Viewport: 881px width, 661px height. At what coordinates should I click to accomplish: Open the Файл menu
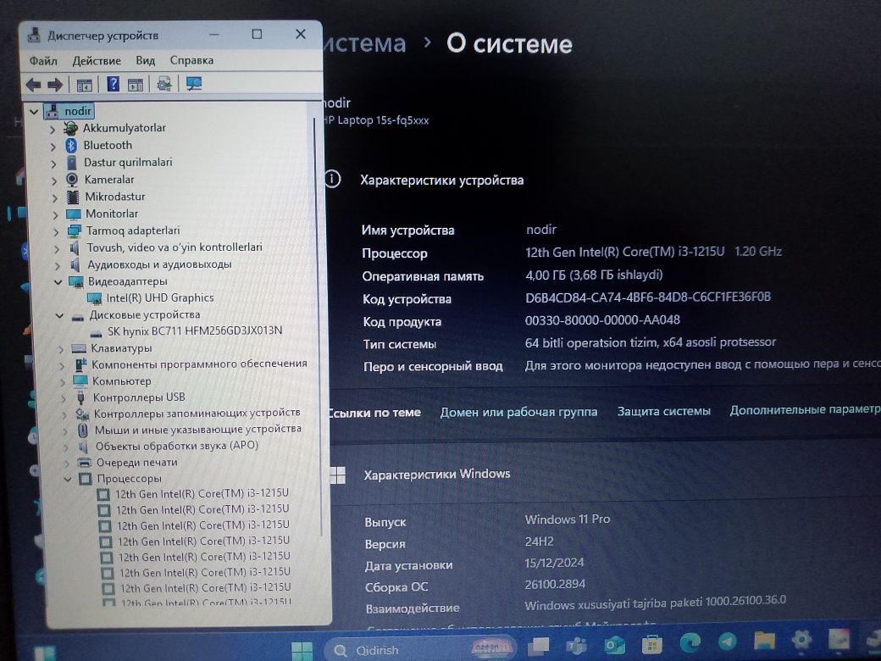43,61
